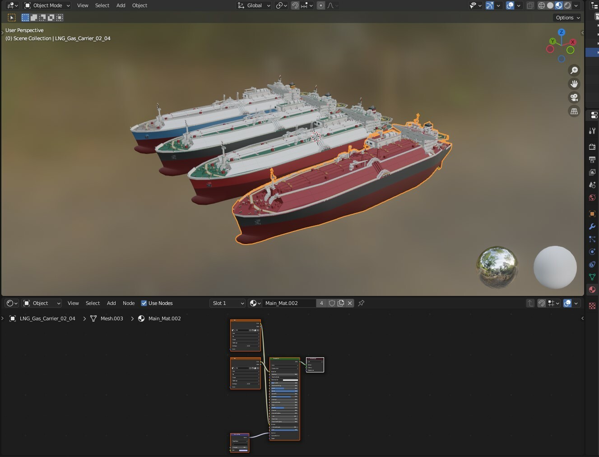This screenshot has height=457, width=599.
Task: Open the Modifier Properties wrench icon
Action: coord(592,226)
